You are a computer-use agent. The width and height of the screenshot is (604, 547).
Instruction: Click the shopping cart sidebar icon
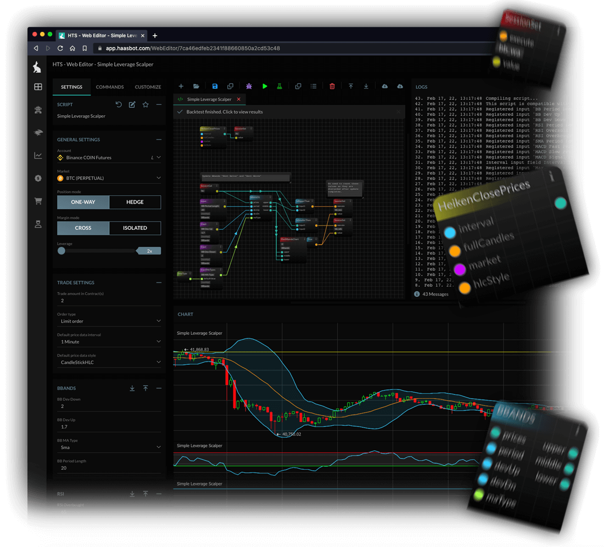[38, 201]
